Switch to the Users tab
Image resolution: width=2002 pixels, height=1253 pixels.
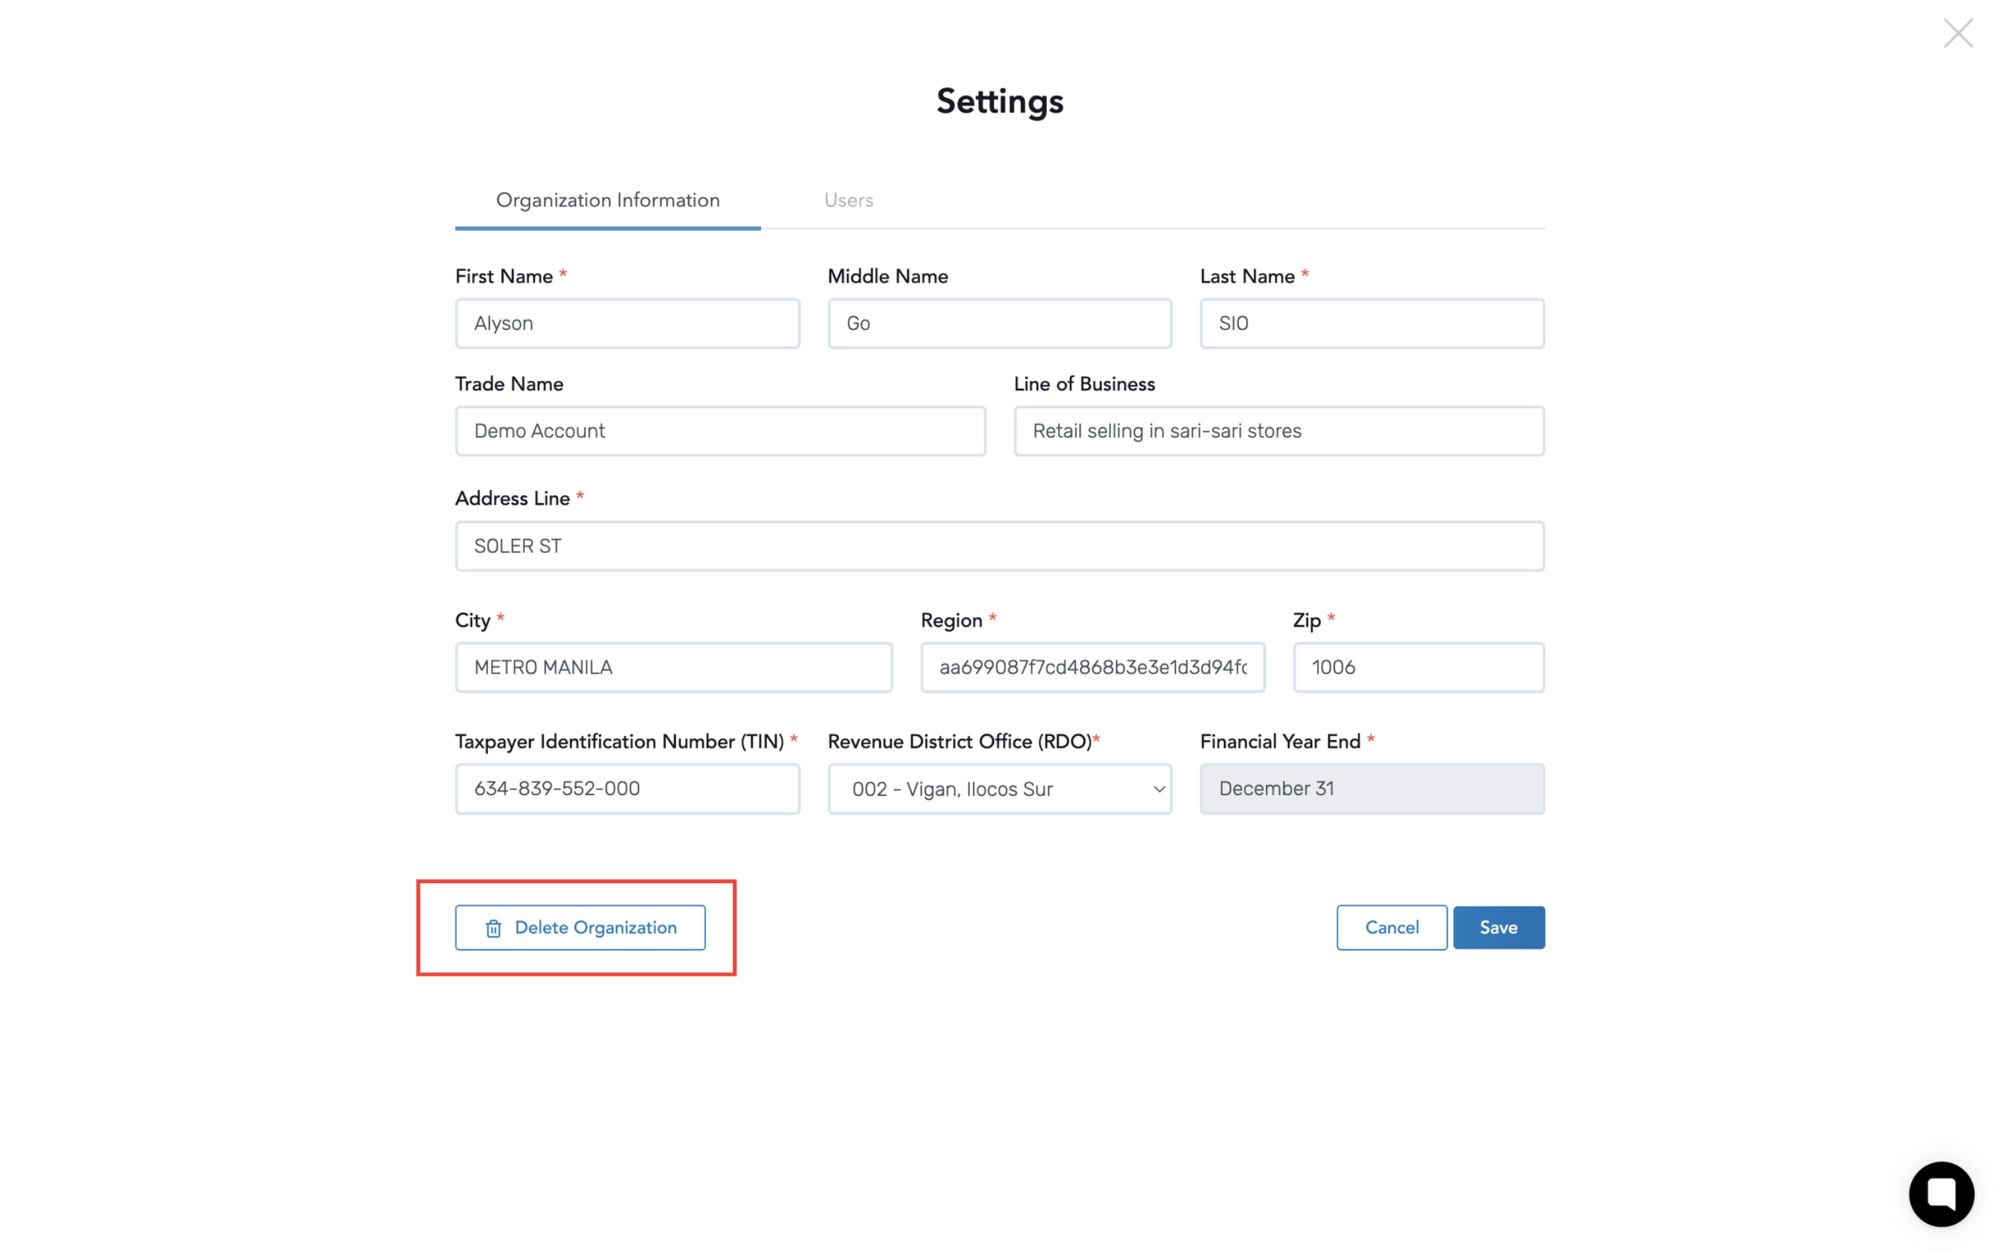pos(848,200)
